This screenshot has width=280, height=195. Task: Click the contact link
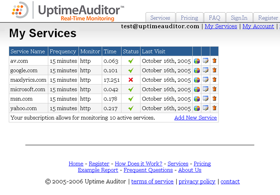230,181
